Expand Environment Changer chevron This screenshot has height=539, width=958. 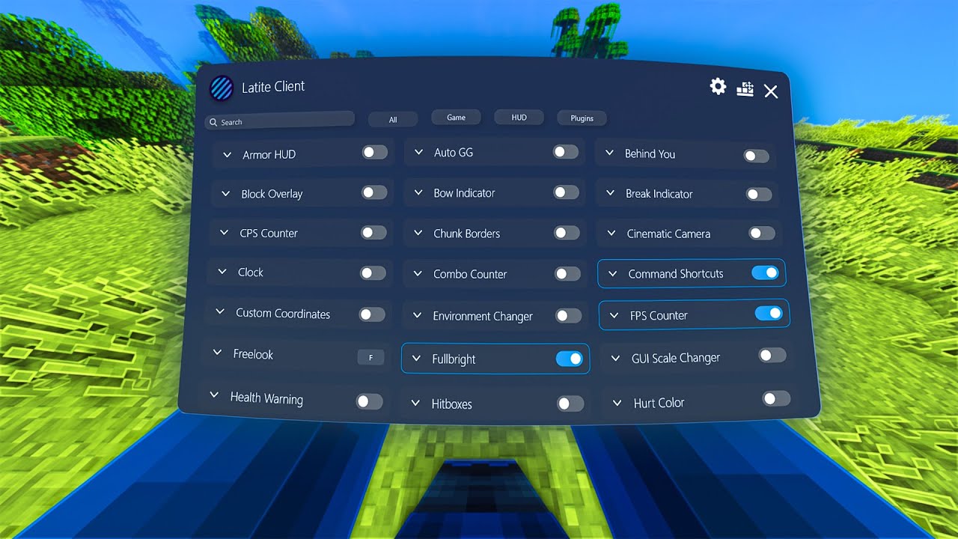[x=418, y=316]
